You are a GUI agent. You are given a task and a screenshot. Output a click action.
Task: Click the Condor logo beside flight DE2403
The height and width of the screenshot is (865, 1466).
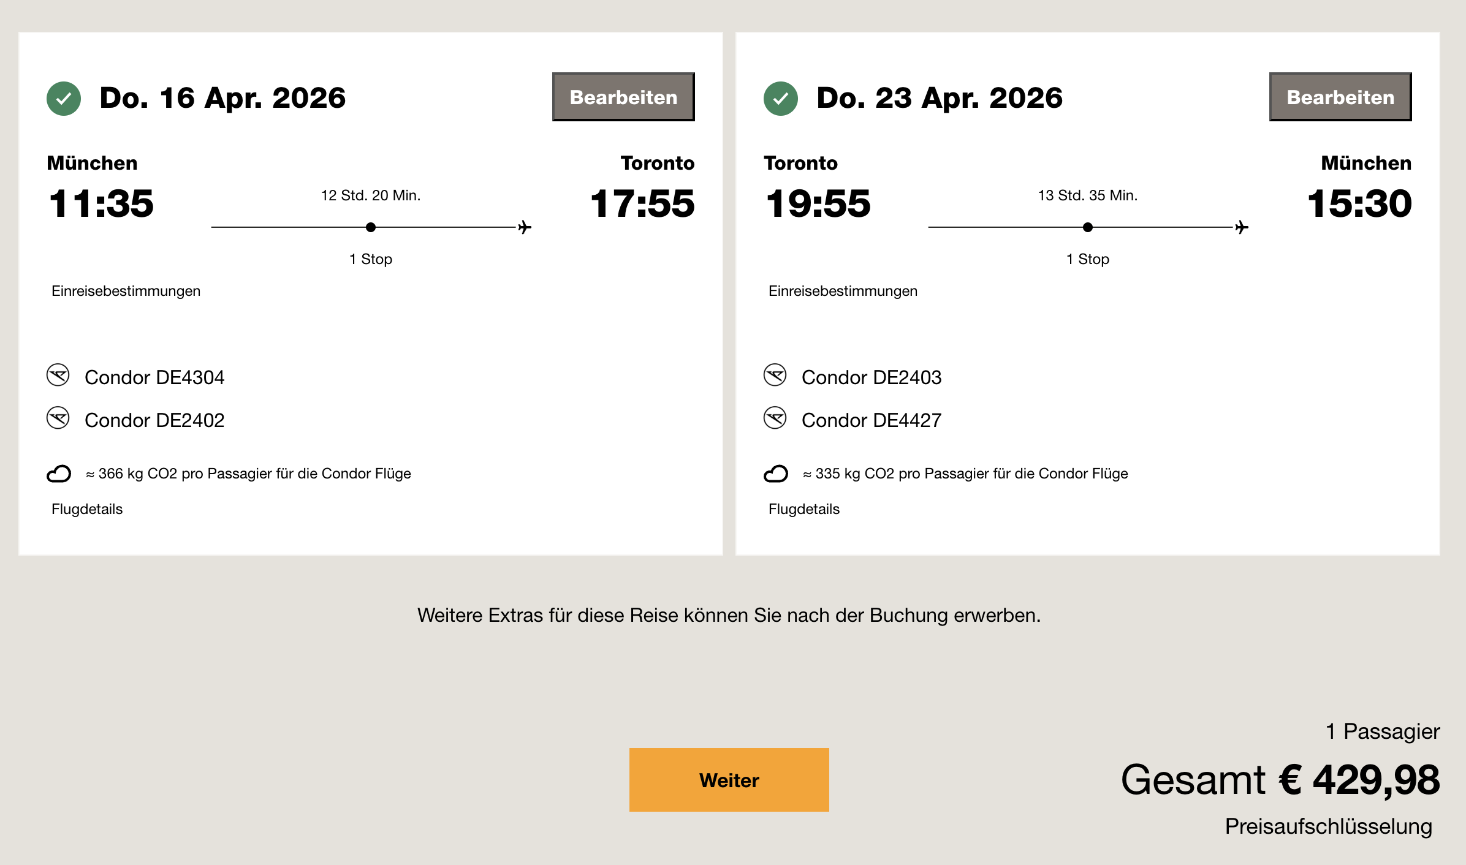click(775, 375)
